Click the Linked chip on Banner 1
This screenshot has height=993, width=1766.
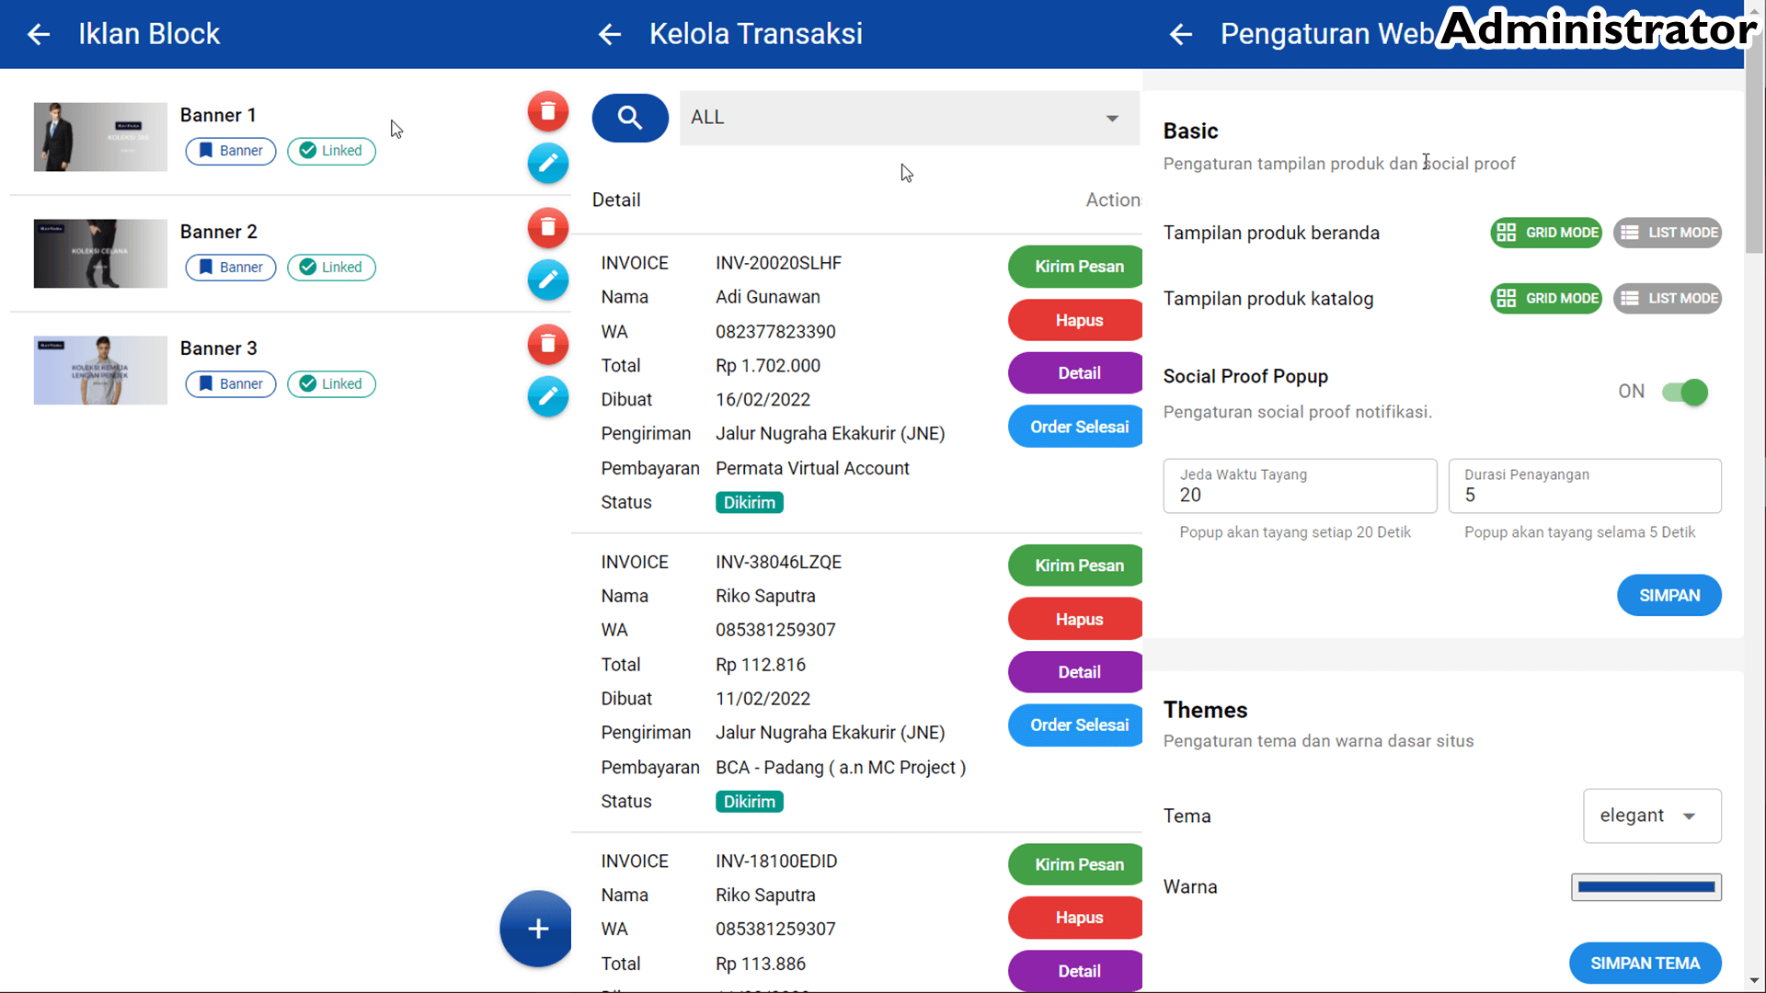(331, 151)
